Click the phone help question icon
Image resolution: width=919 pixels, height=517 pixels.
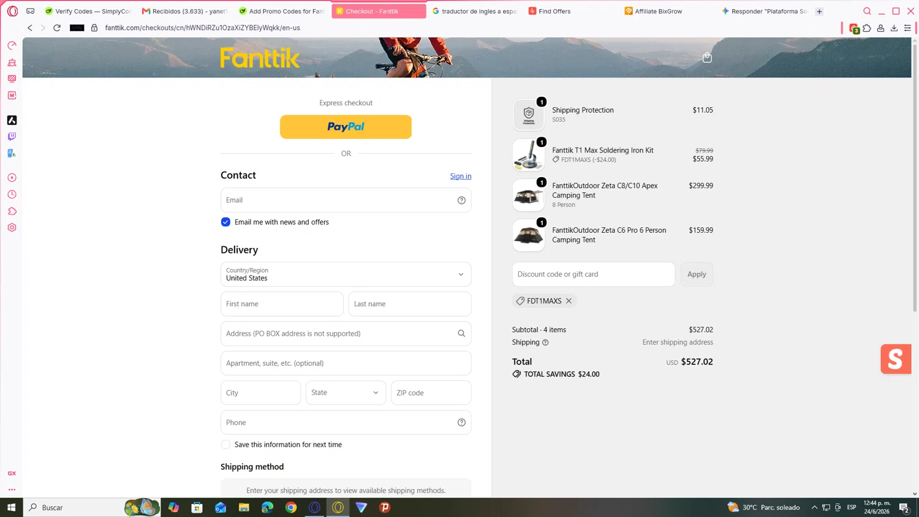(x=461, y=423)
